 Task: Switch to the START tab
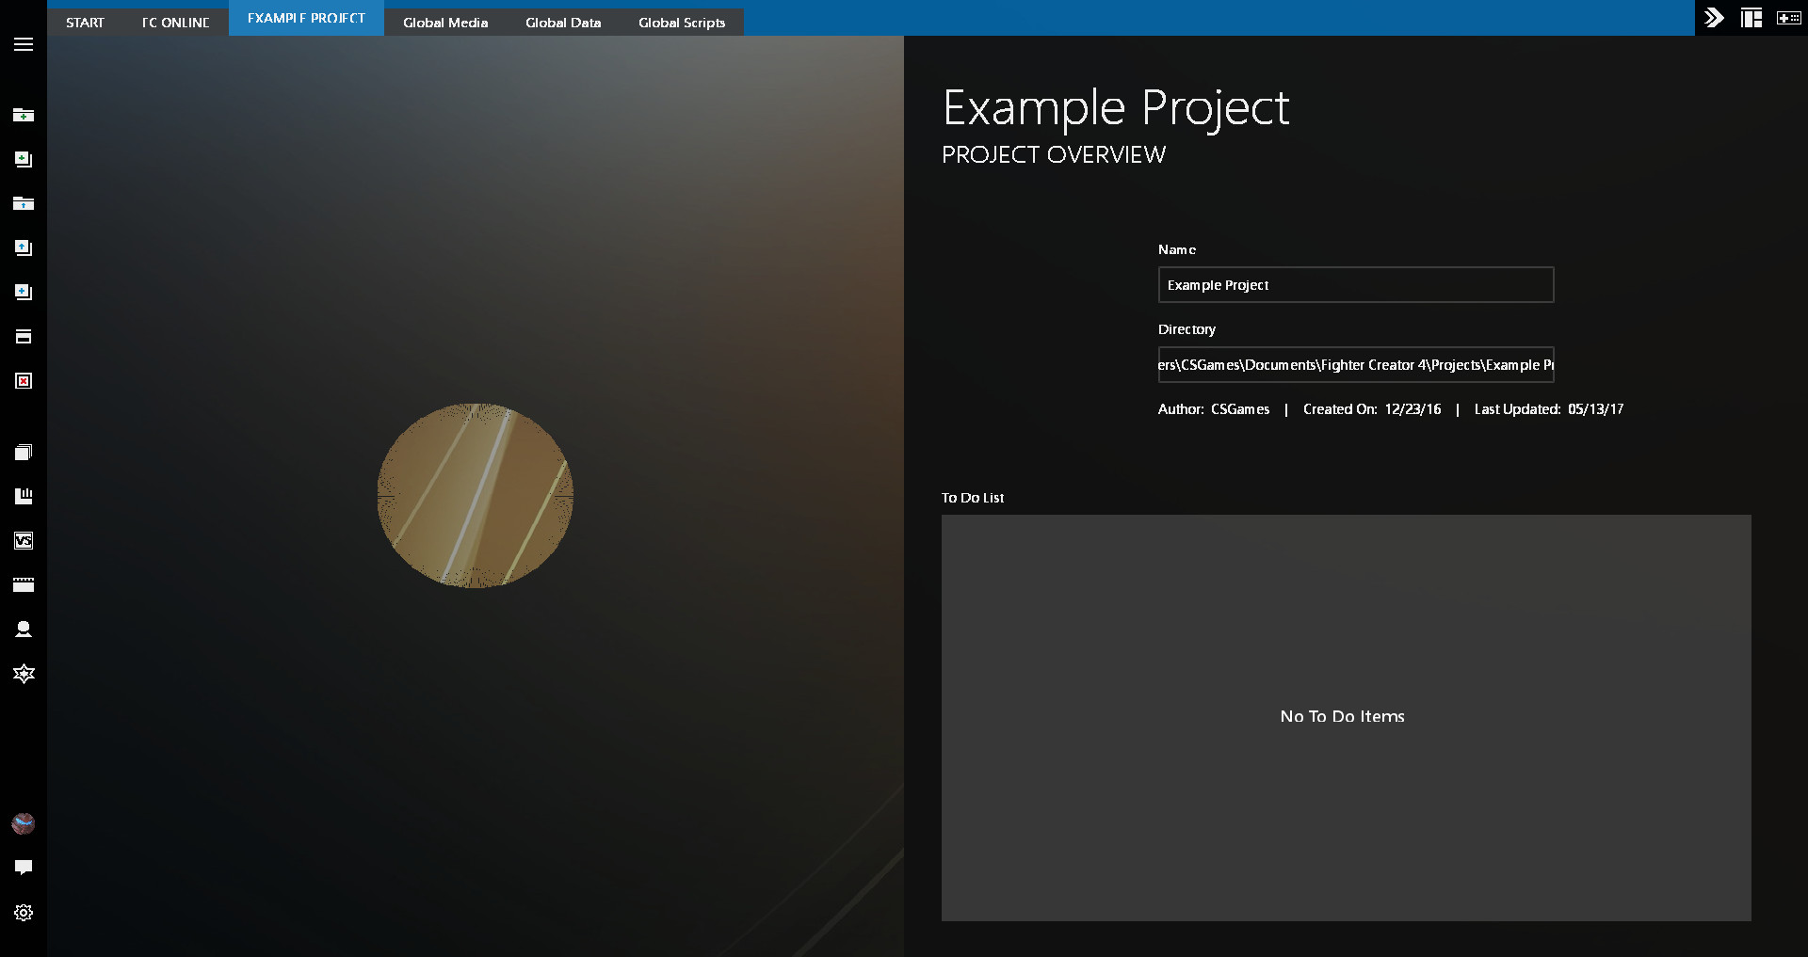[85, 23]
